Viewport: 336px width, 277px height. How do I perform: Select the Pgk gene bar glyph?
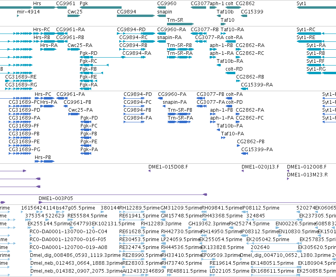point(101,7)
